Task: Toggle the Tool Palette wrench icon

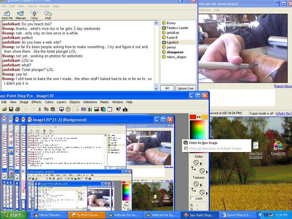Action: coord(77,109)
